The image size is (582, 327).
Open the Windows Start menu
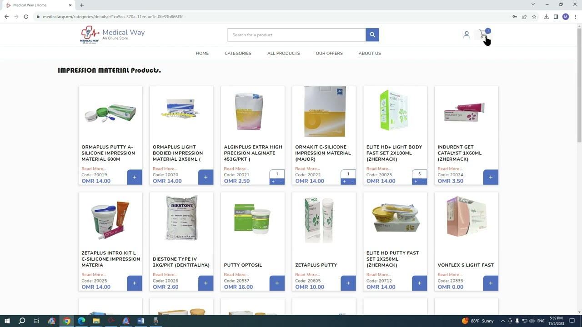click(7, 321)
